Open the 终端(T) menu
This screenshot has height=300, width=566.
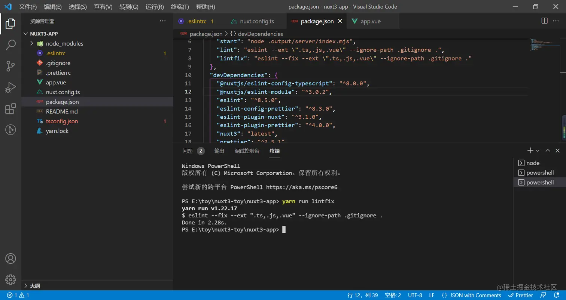180,7
